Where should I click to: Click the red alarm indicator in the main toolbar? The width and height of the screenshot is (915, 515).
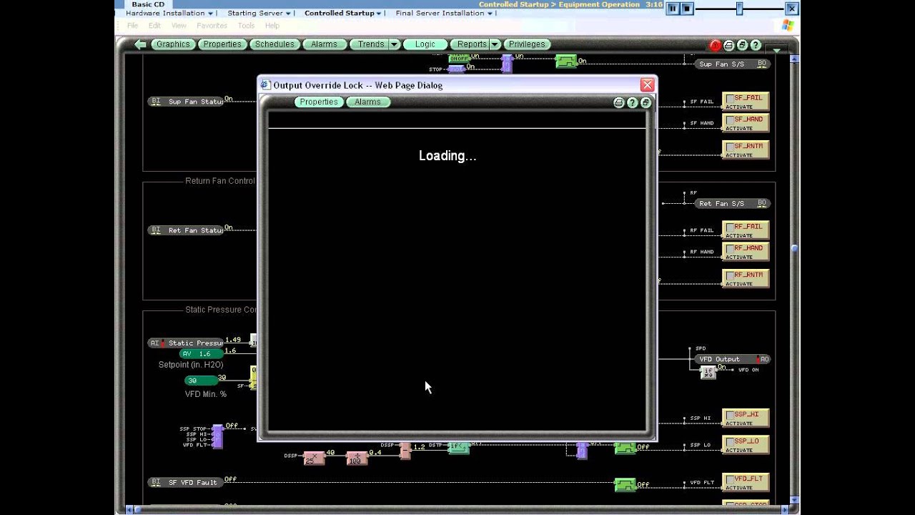click(715, 45)
